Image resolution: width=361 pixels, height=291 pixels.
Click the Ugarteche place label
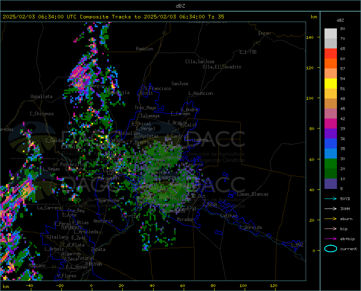[x=108, y=201]
